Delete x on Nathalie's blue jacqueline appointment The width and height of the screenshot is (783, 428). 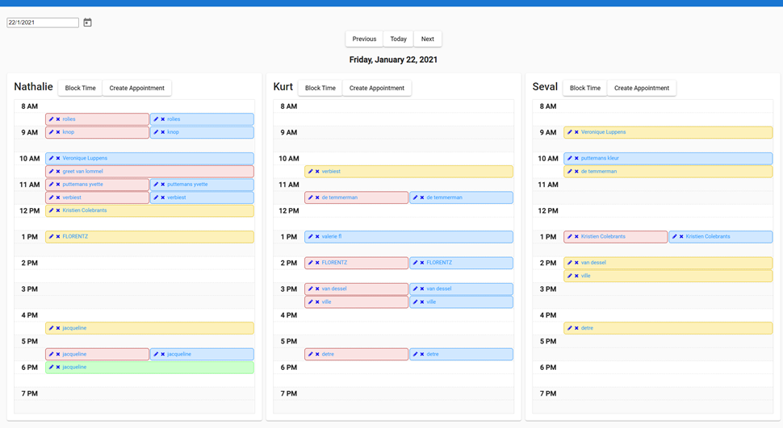pyautogui.click(x=163, y=354)
